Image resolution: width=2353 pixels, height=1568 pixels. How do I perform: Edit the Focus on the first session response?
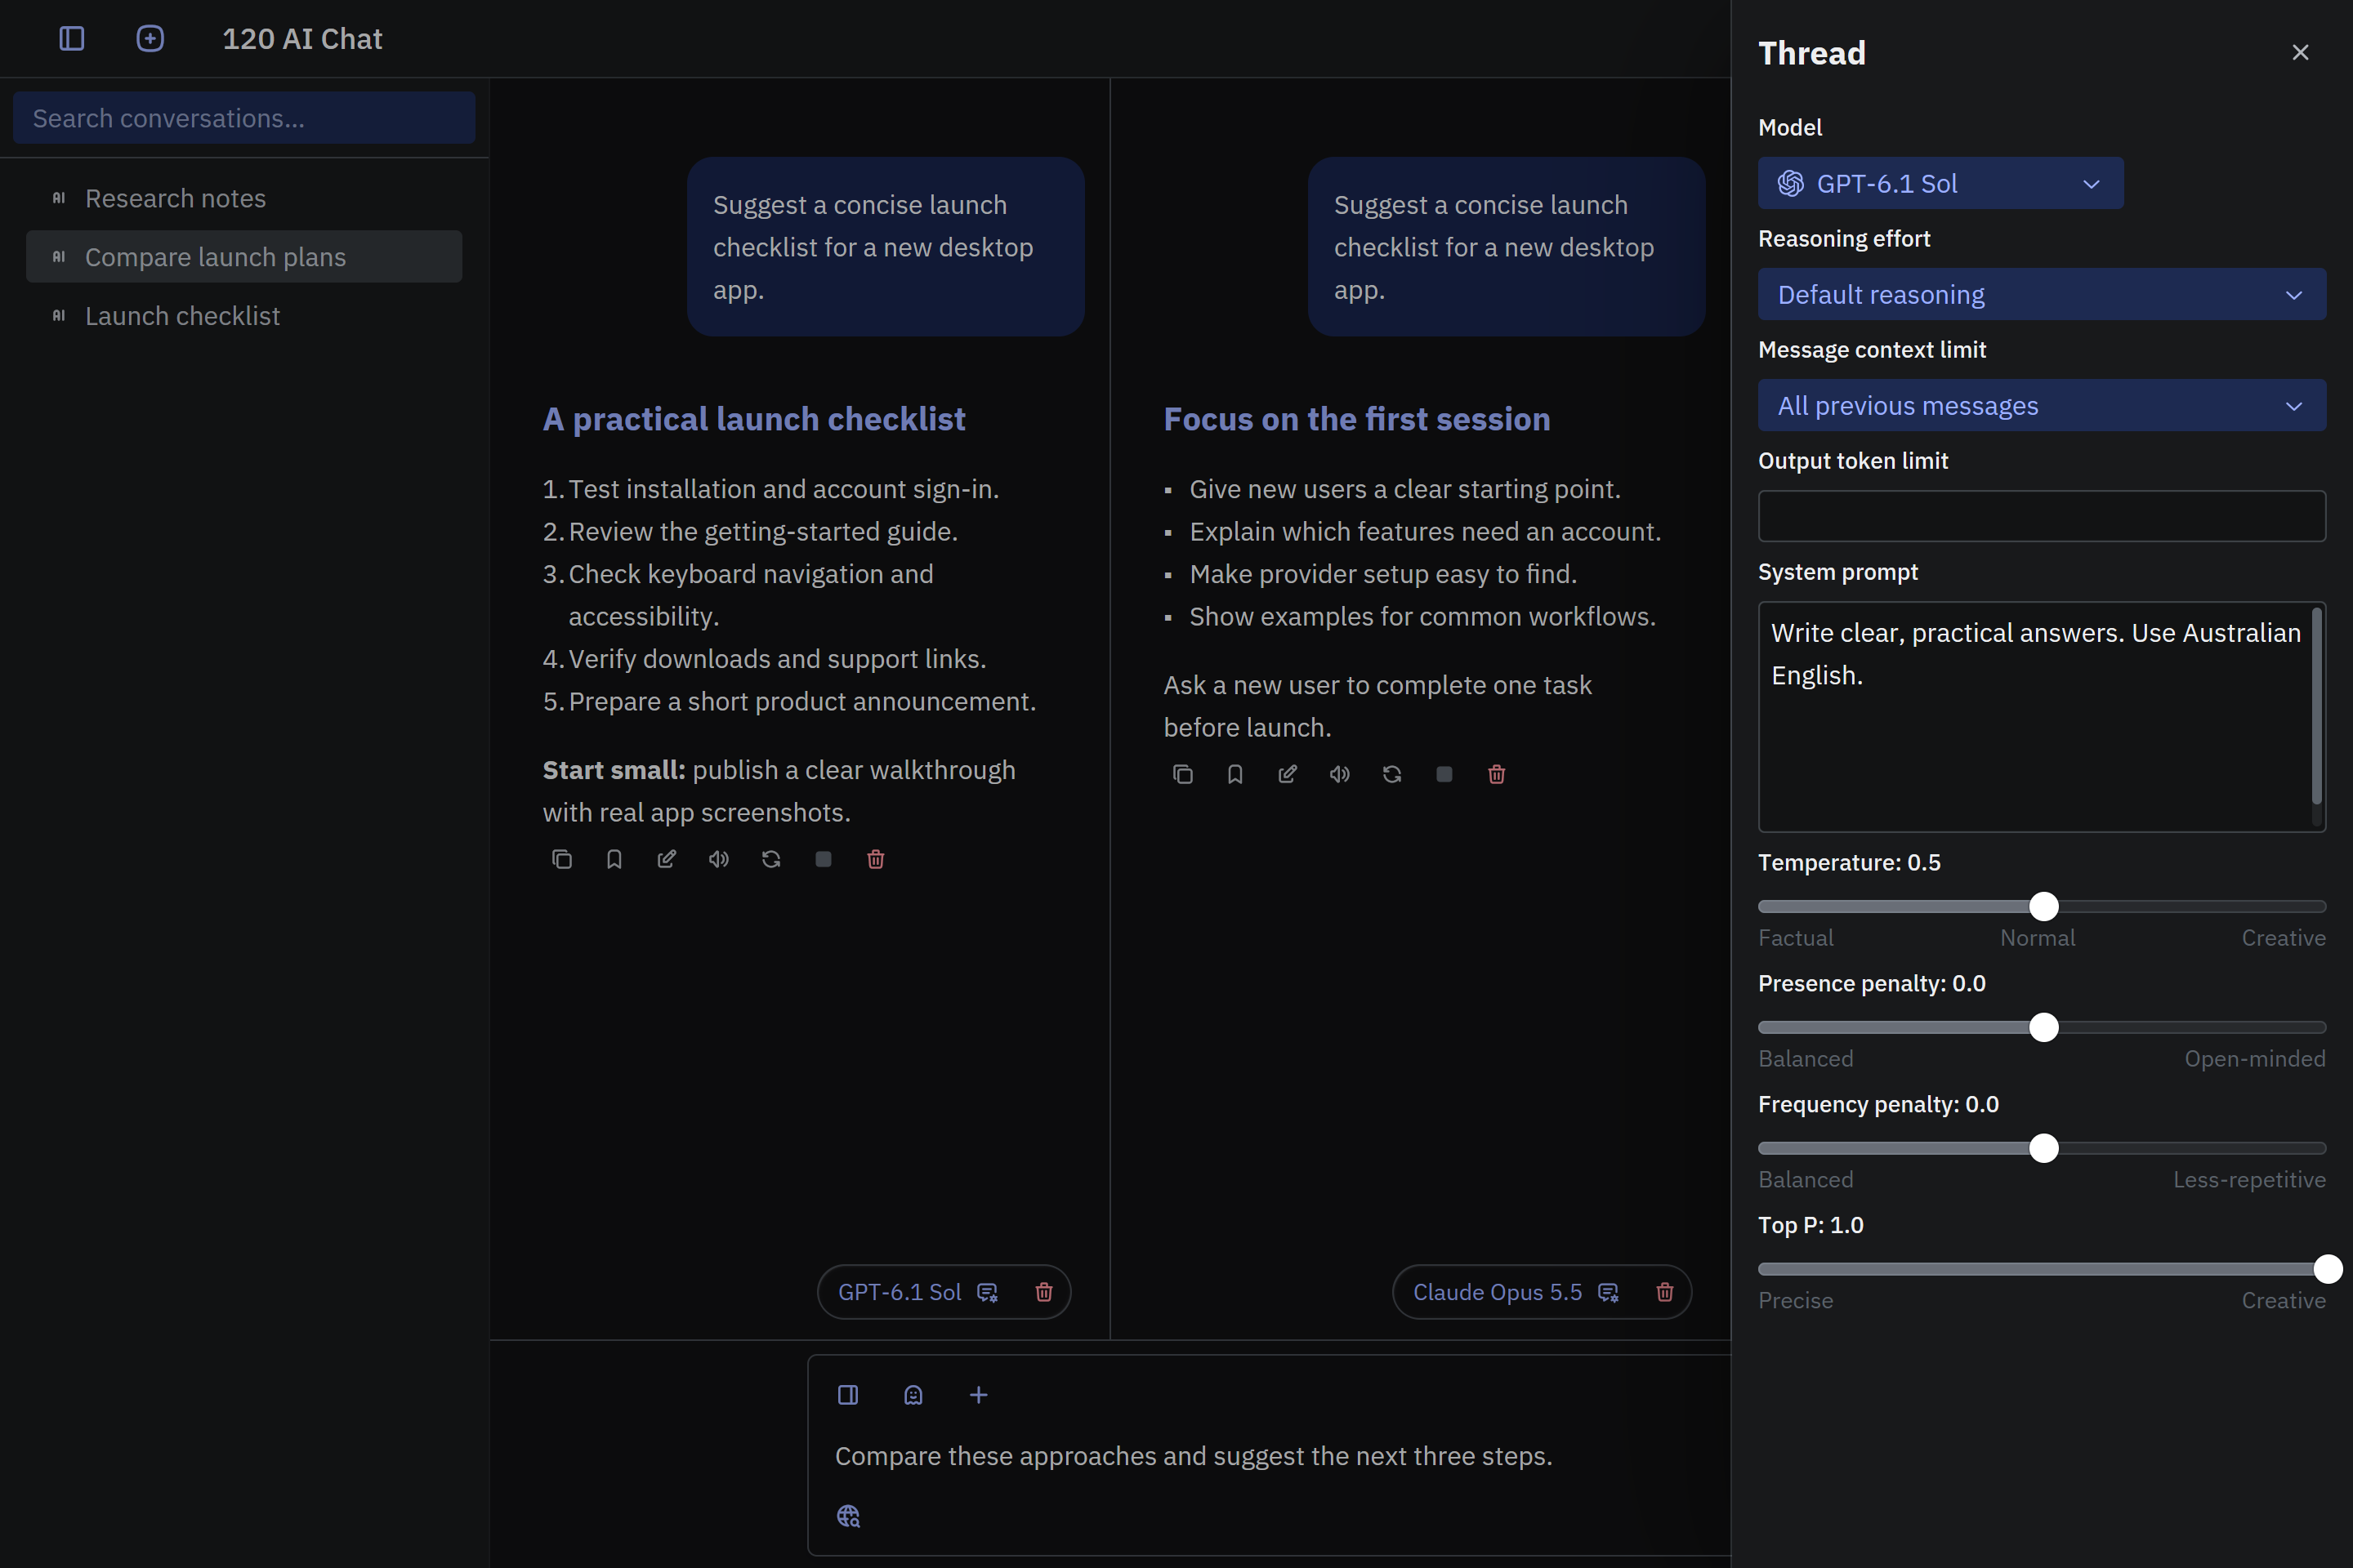coord(1288,774)
